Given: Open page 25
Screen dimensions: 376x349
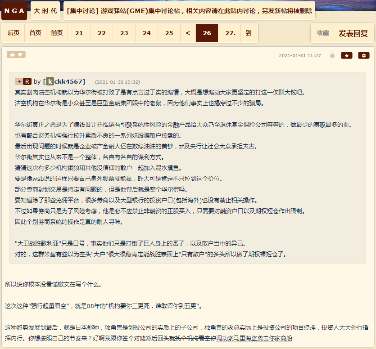Looking at the screenshot, I should click(x=169, y=33).
